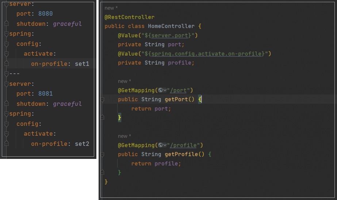Viewport: 337px width, 200px height.
Task: Follow the spring.config.activate.on-profile property link
Action: 207,53
